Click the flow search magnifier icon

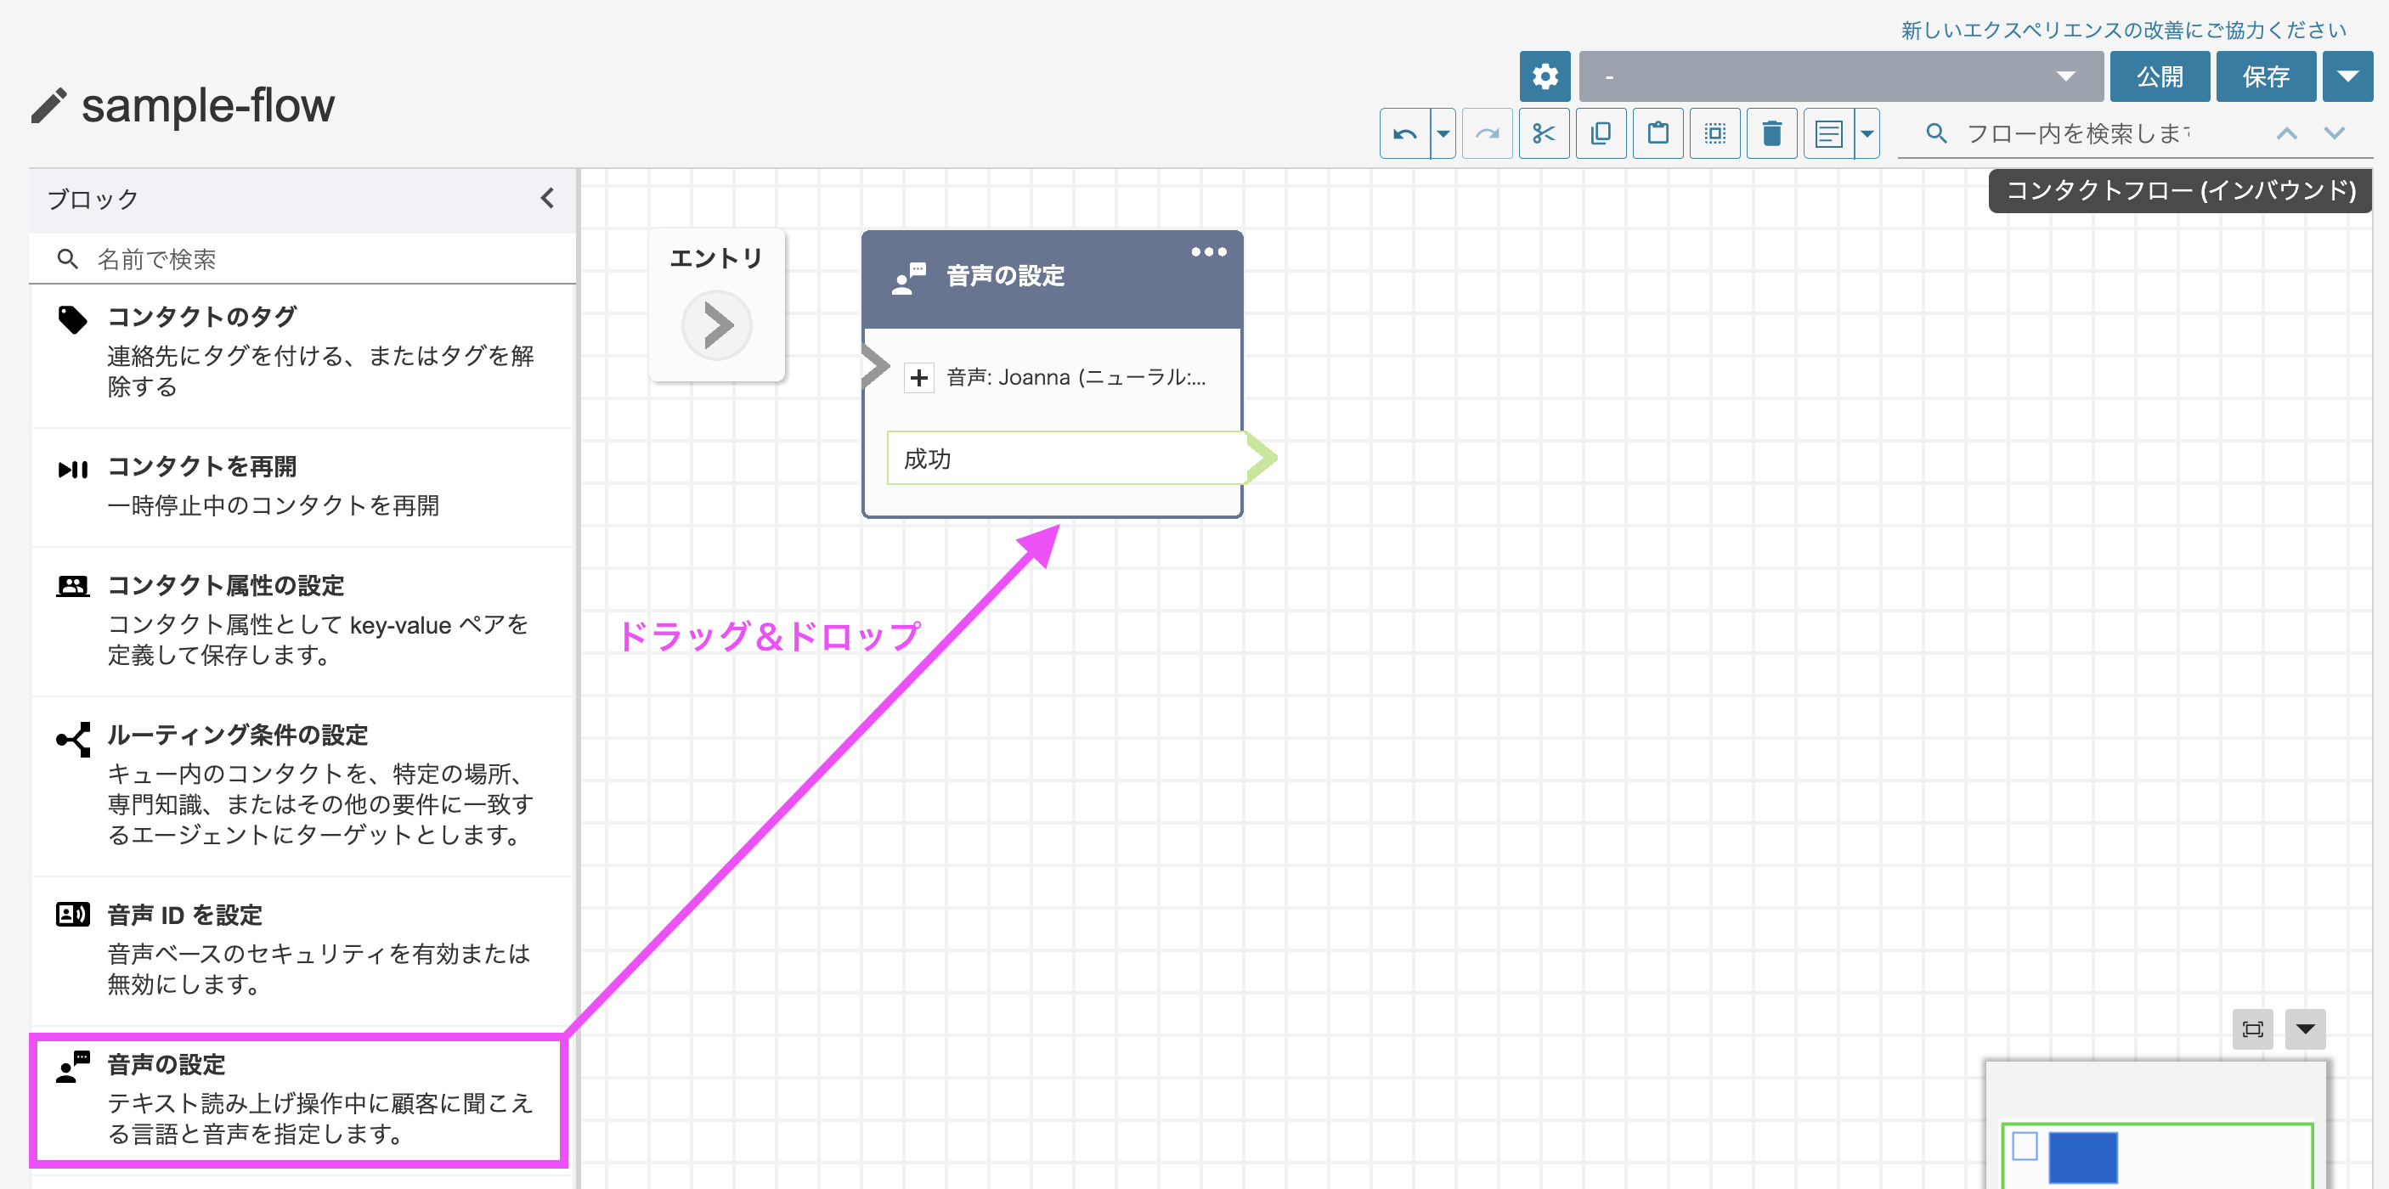click(1935, 133)
